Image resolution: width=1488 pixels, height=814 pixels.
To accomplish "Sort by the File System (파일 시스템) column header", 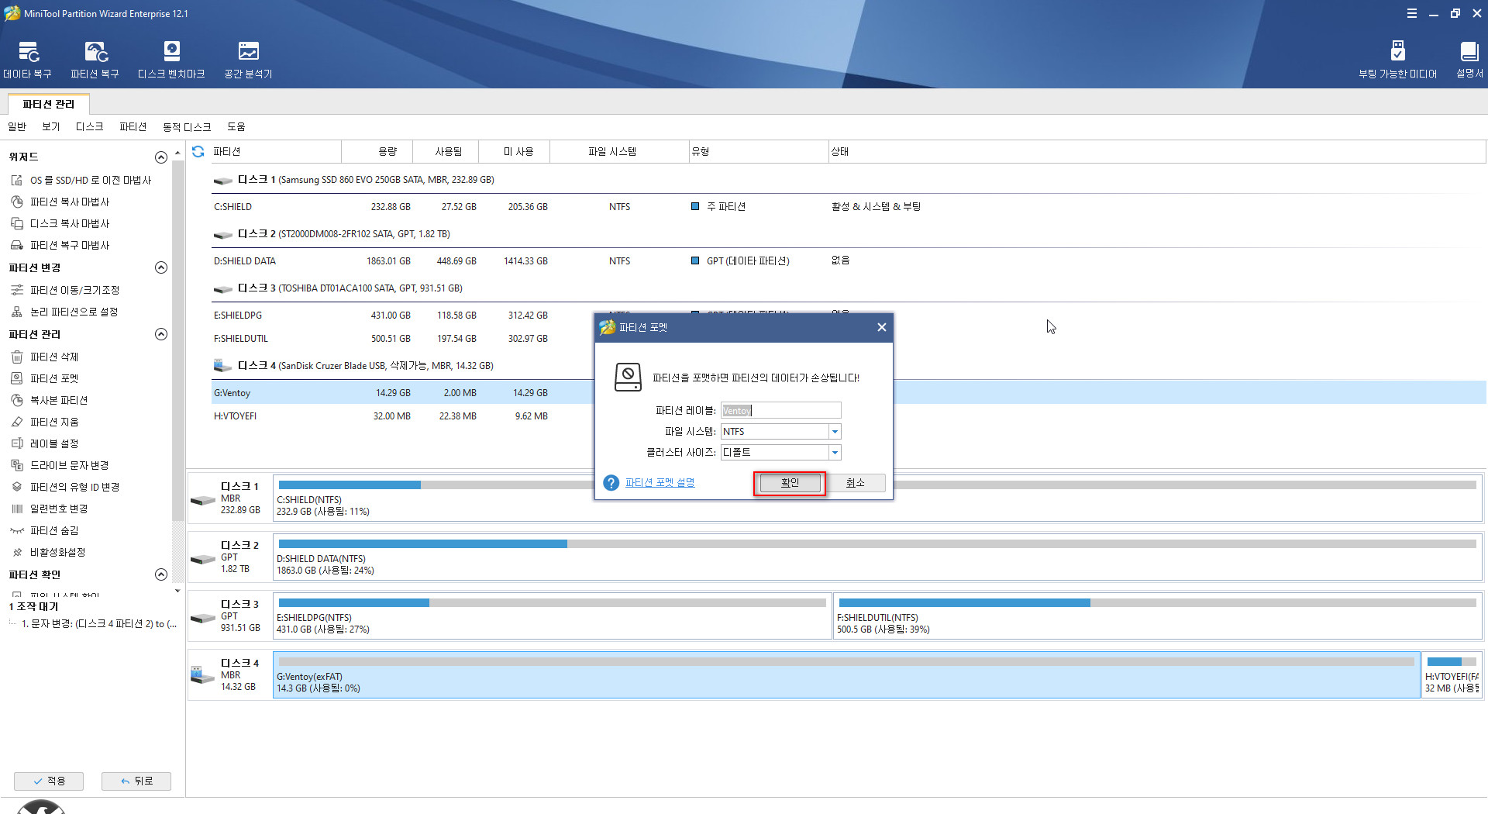I will click(x=619, y=152).
